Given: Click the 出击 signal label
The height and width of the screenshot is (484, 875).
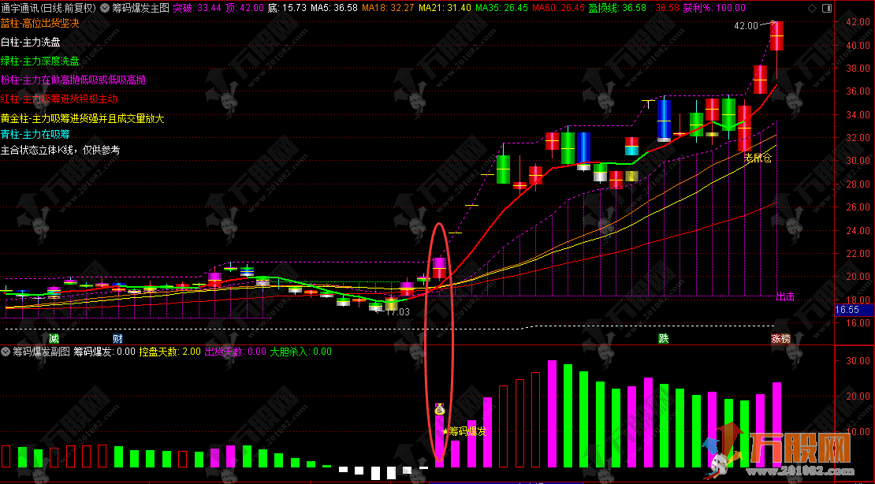Looking at the screenshot, I should 785,297.
